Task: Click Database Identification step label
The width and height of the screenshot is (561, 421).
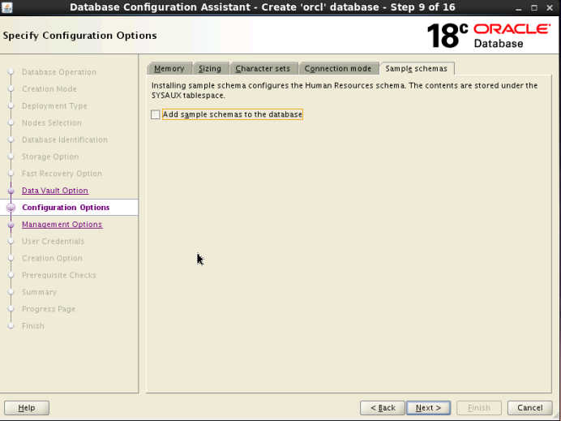Action: [65, 140]
